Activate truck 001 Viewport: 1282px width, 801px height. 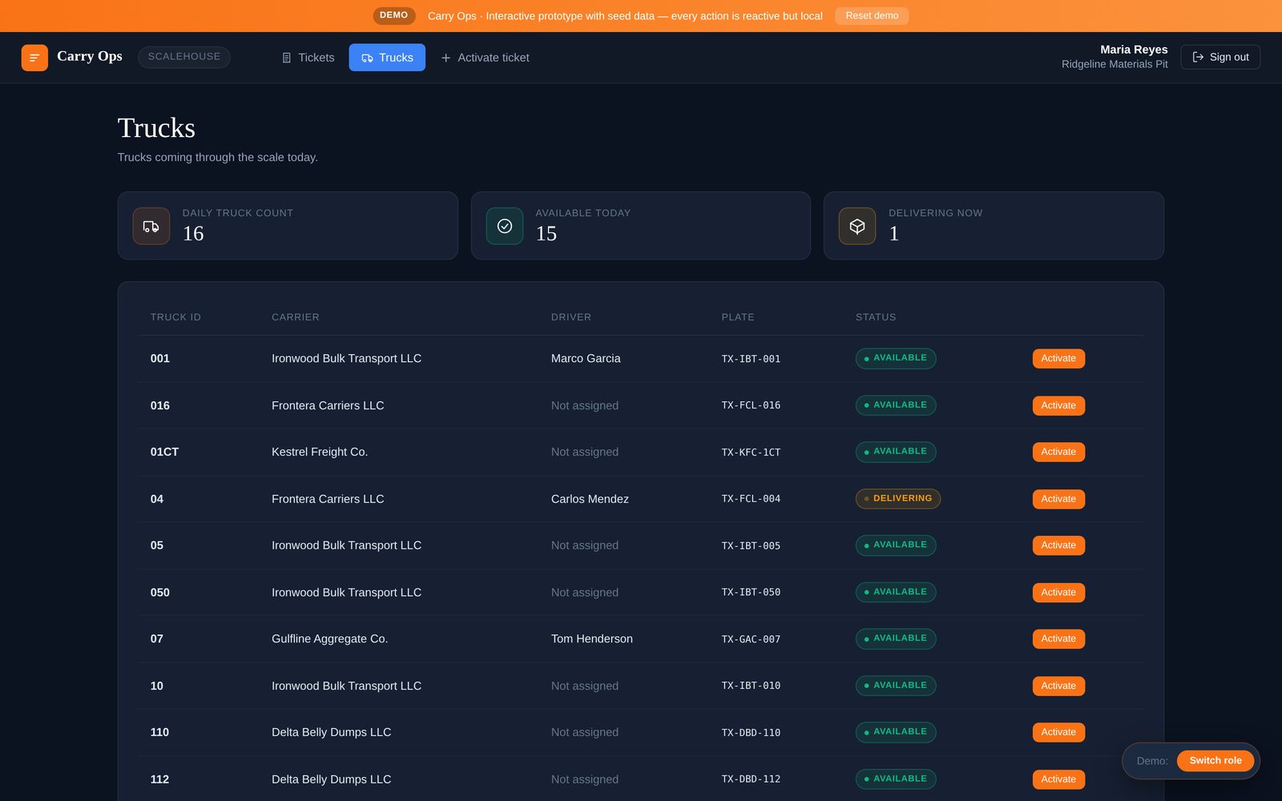[x=1058, y=359]
